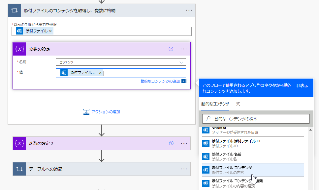Screen dimensions: 319x190
Task: Click the loop icon of テーブルへの追記
Action: pos(19,169)
